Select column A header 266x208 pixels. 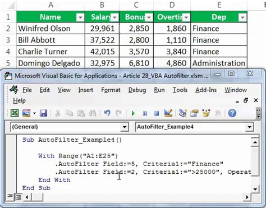(x=51, y=5)
